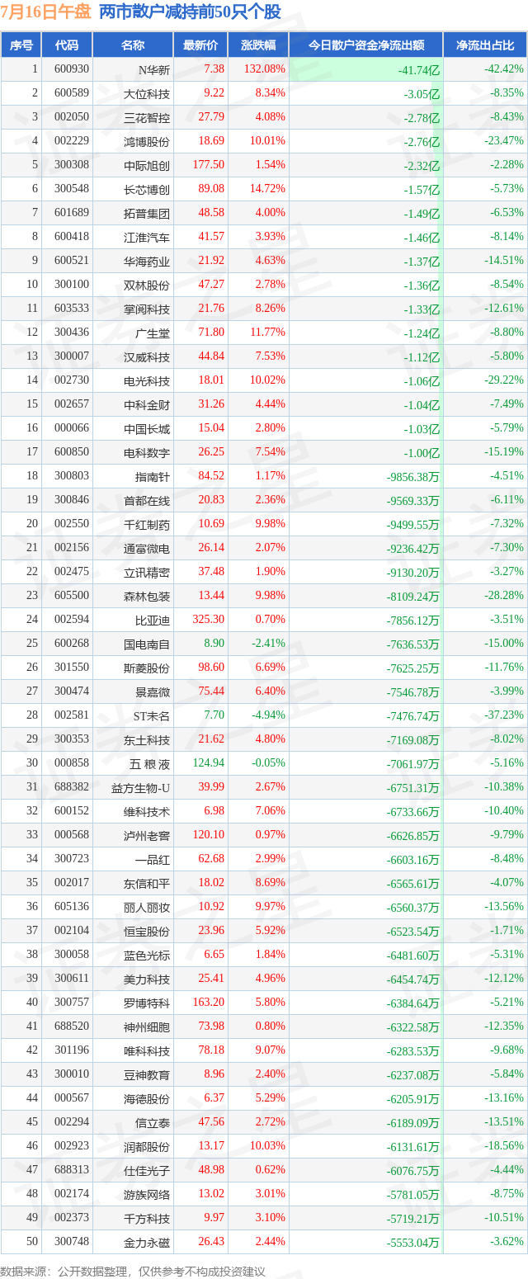Select stock name 豆神教育
This screenshot has width=528, height=1279.
pos(147,1074)
